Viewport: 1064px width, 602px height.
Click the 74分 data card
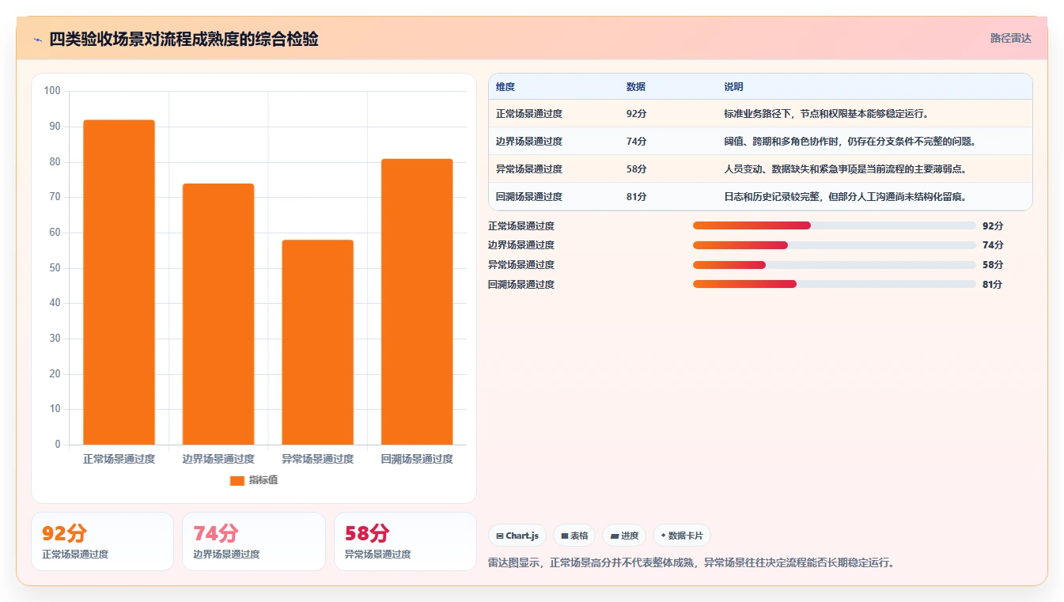pyautogui.click(x=254, y=541)
